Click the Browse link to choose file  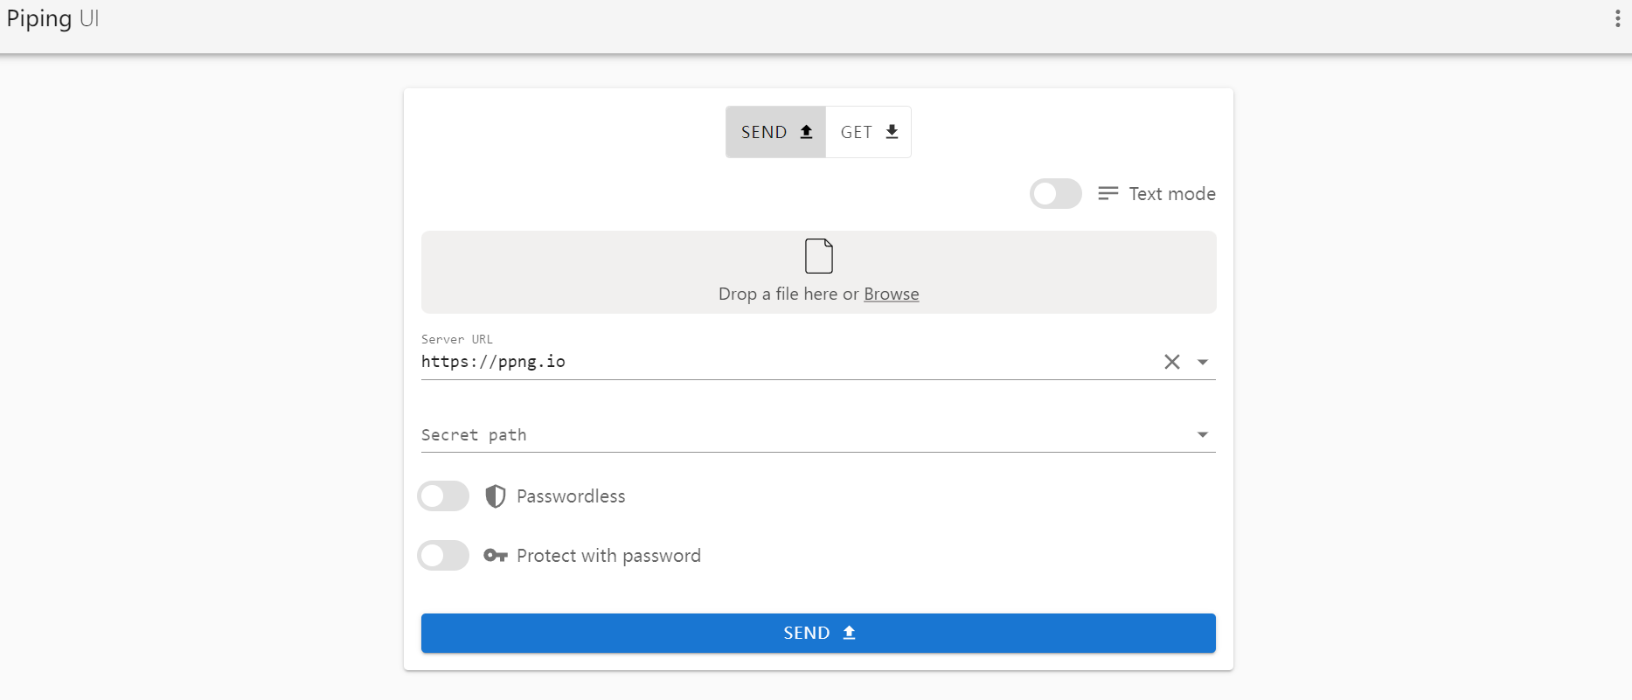click(891, 294)
